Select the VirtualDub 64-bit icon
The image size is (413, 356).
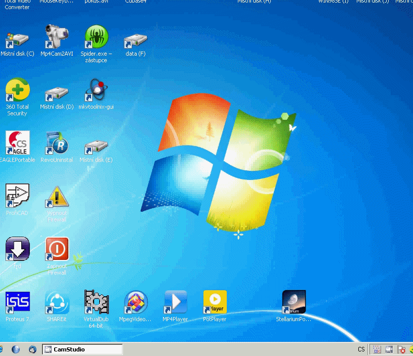click(96, 302)
